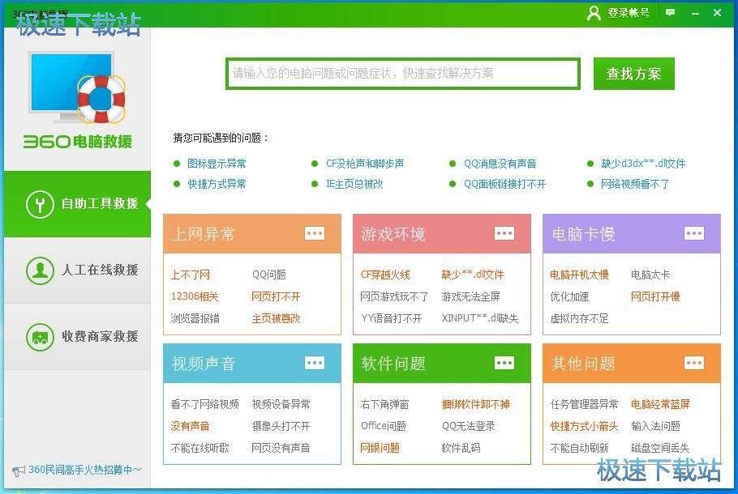Select 捆绑软件卸不掉 item
Viewport: 738px width, 494px height.
click(x=475, y=404)
